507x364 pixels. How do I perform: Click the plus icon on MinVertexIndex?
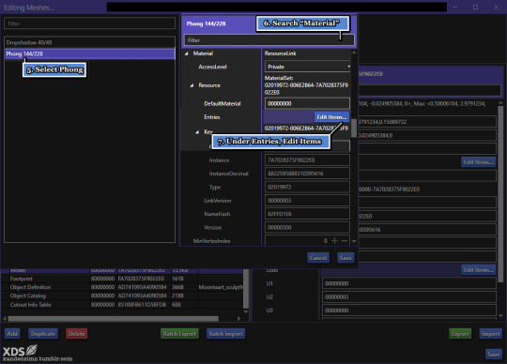tap(334, 240)
